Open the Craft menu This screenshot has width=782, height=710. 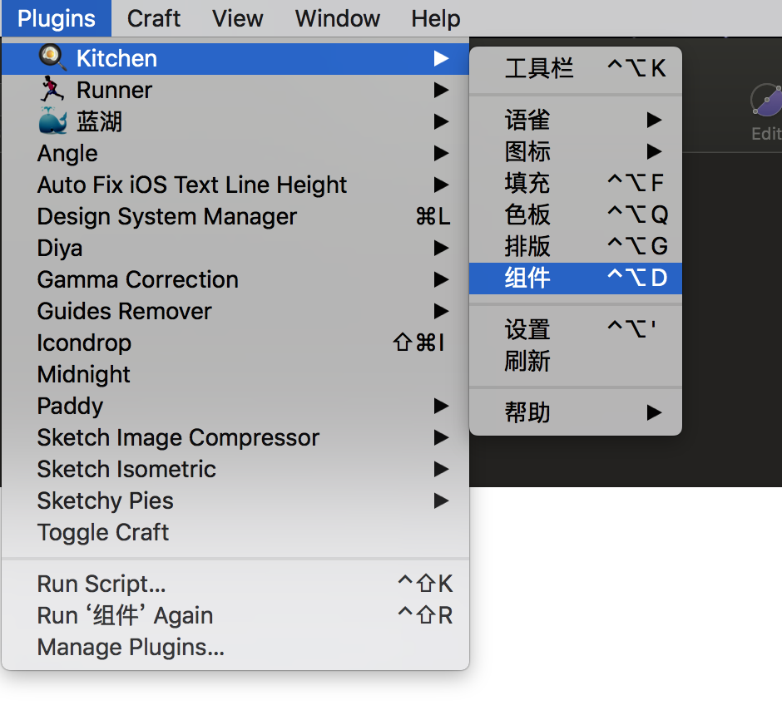(x=154, y=18)
